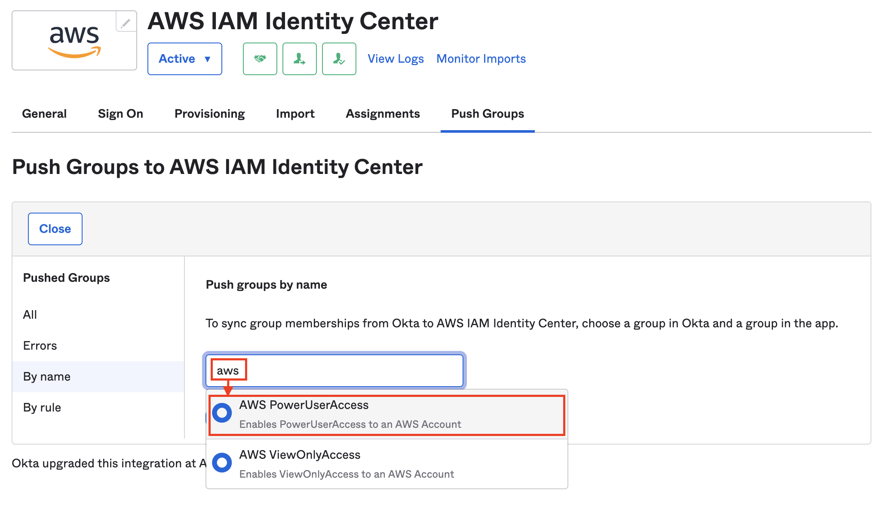This screenshot has width=877, height=506.
Task: Select By rule in Pushed Groups
Action: click(x=42, y=408)
